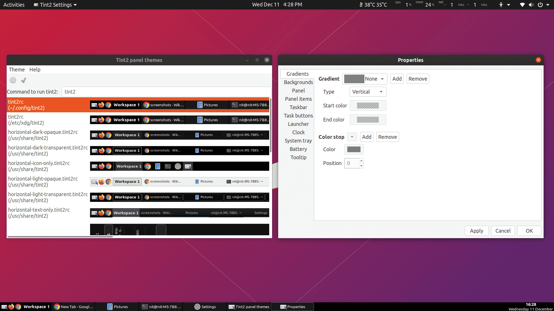Open the volume icon in top bar

tap(531, 5)
